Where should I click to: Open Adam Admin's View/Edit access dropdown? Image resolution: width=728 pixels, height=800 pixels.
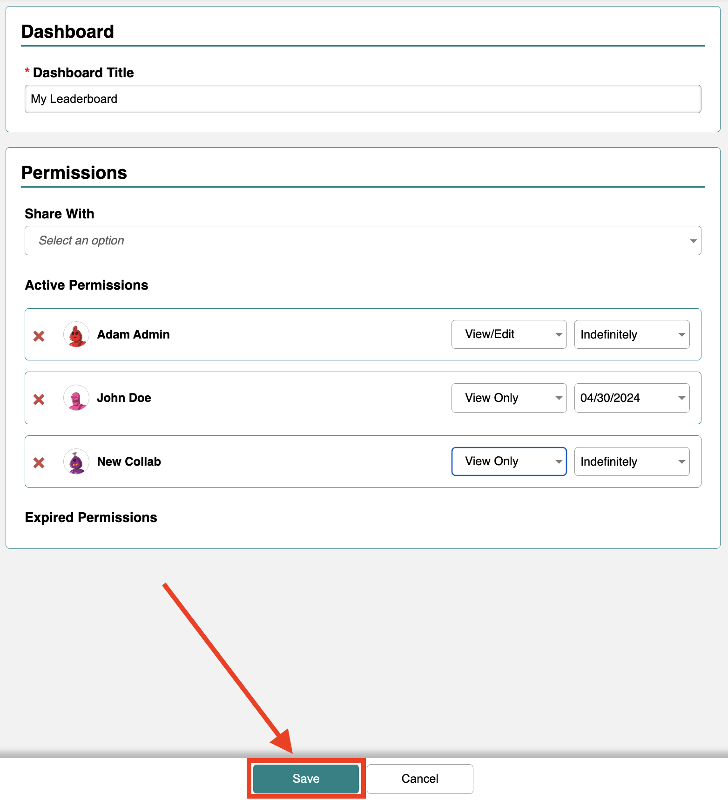[509, 334]
